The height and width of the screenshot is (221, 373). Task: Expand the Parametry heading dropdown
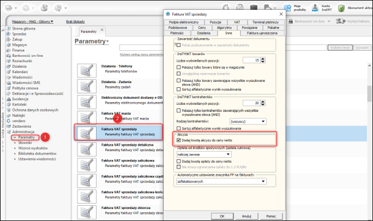(x=107, y=41)
